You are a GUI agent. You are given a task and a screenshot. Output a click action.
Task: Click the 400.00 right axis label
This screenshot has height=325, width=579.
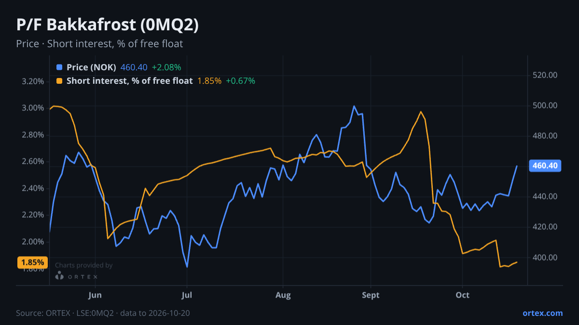pos(545,258)
